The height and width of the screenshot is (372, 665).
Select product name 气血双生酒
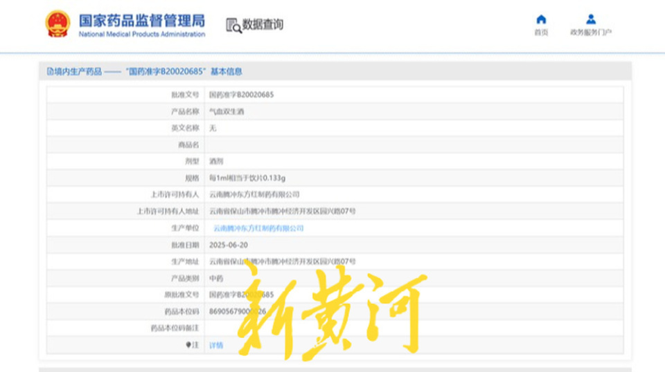[x=227, y=112]
